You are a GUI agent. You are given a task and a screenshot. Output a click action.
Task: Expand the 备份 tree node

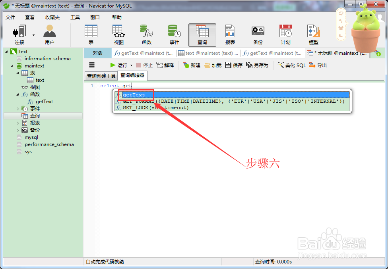17,130
